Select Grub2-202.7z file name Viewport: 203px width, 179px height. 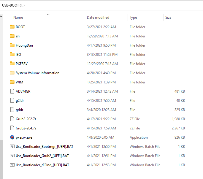[x=26, y=119]
